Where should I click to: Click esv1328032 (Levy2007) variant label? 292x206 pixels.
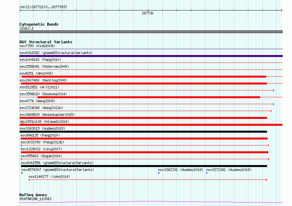pos(41,149)
